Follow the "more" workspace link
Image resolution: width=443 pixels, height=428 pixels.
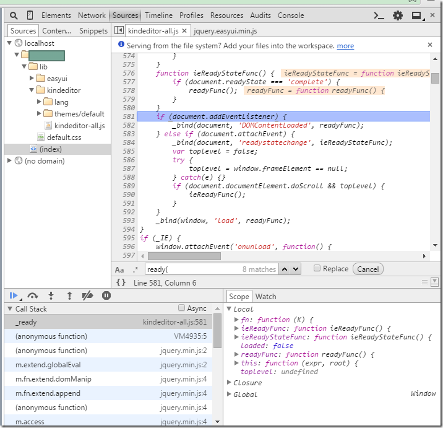tap(345, 46)
